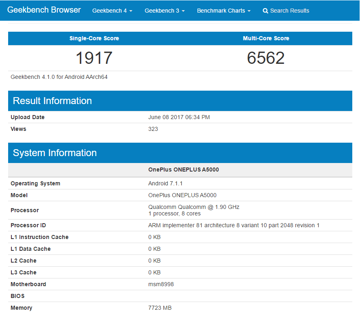Expand the Geekbench 3 dropdown menu
Image resolution: width=360 pixels, height=313 pixels.
165,11
